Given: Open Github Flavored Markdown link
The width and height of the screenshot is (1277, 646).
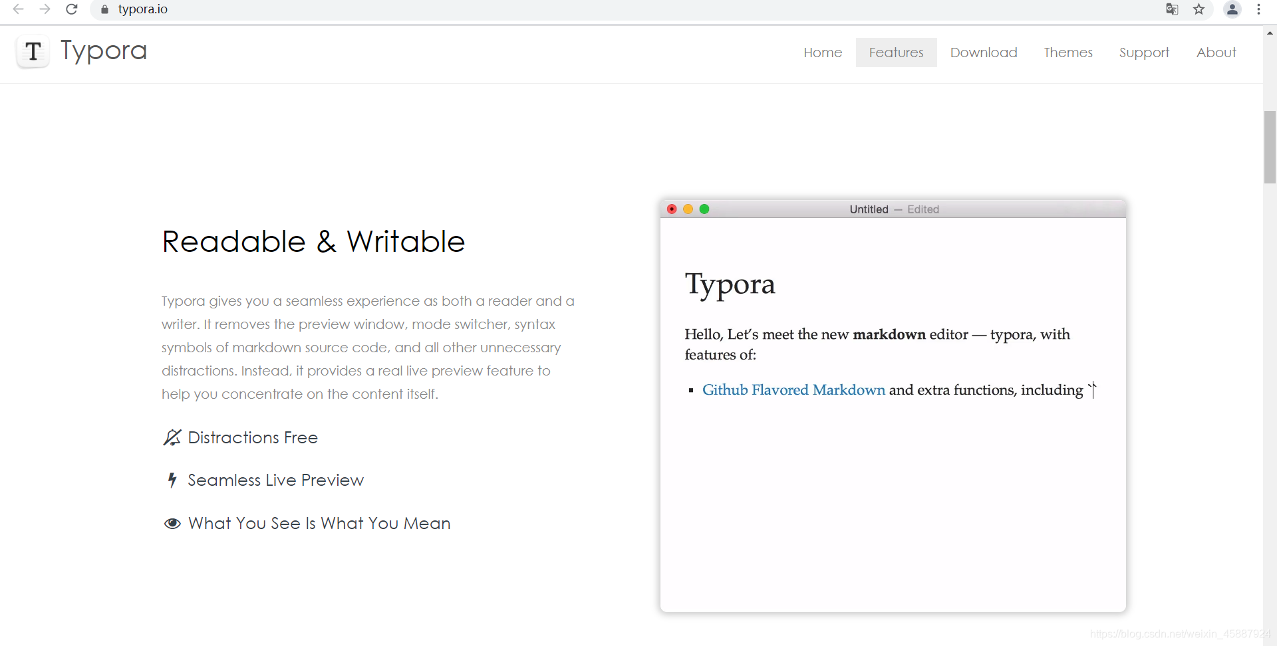Looking at the screenshot, I should pos(793,390).
